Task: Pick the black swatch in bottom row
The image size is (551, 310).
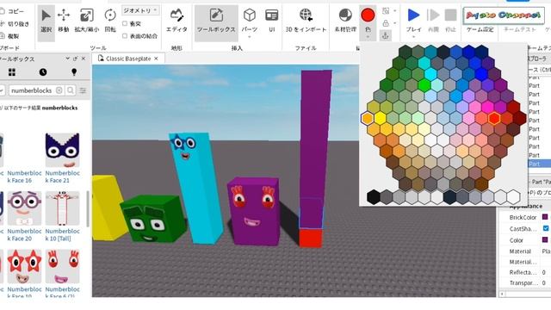Action: [x=373, y=197]
